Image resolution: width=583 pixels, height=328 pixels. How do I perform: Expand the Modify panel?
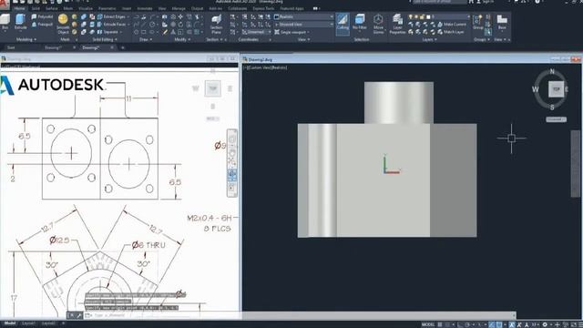[182, 39]
